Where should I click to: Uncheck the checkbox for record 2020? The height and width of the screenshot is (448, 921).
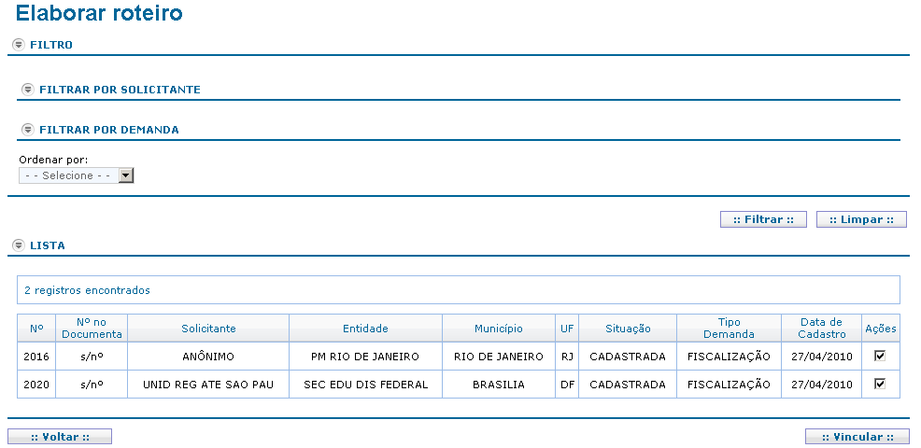tap(879, 384)
